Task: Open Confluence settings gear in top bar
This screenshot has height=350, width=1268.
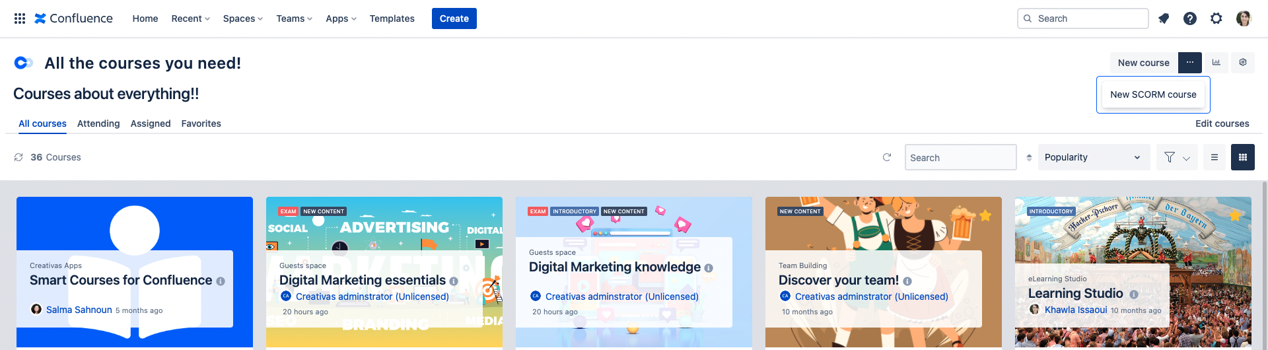Action: pyautogui.click(x=1216, y=18)
